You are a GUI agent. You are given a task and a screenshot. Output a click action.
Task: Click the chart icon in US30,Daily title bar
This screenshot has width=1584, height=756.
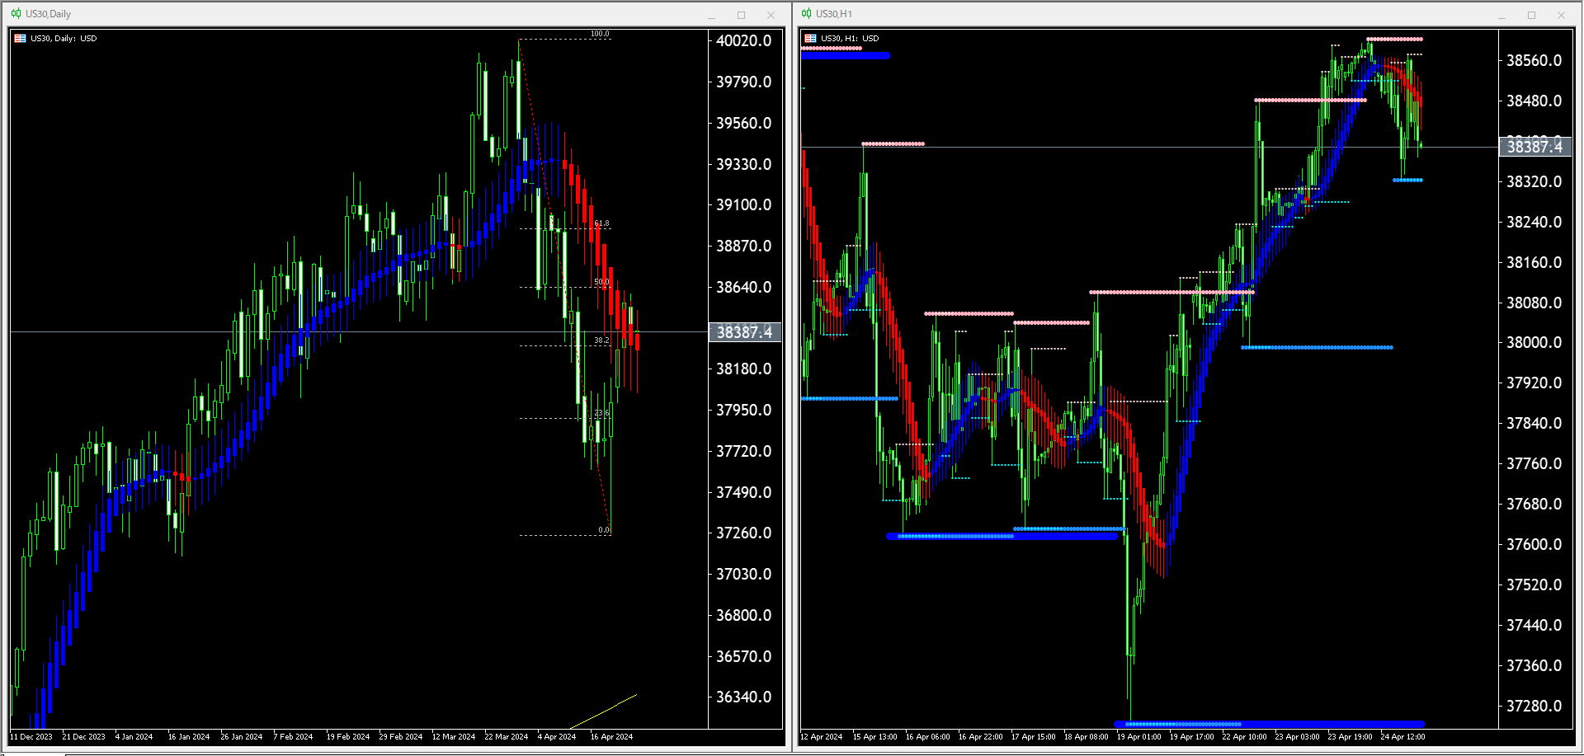coord(16,13)
